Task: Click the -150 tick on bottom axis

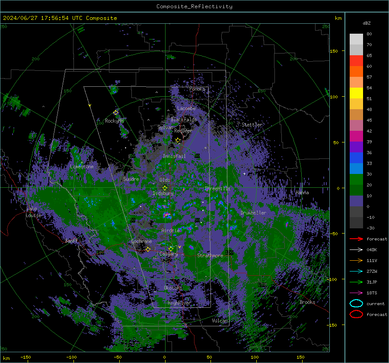Action: (x=26, y=357)
